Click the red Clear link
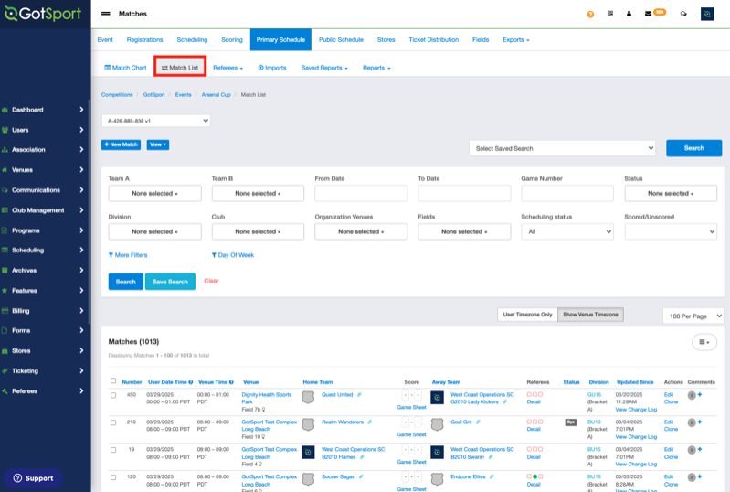Viewport: 730px width, 492px height. click(x=211, y=281)
